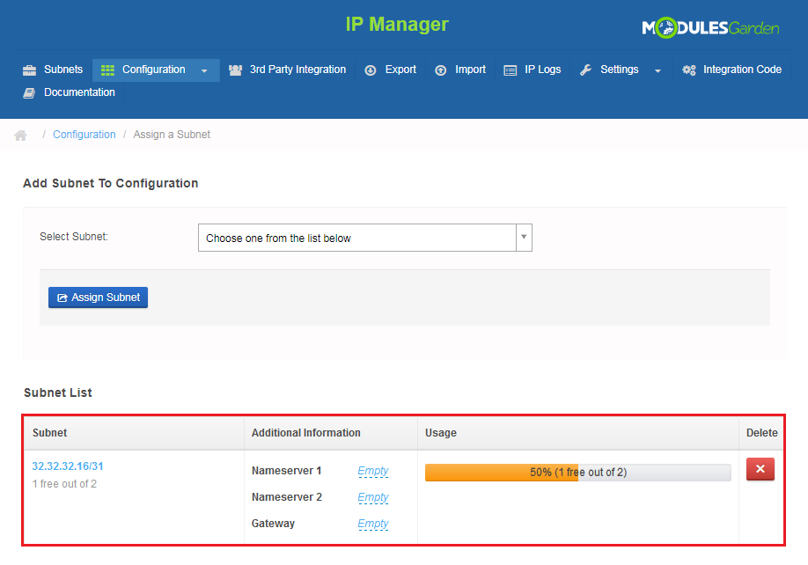
Task: Click the 'Select Subnet:' label
Action: tap(74, 237)
